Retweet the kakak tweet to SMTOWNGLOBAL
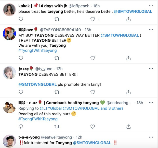This screenshot has height=148, width=158. (57, 19)
